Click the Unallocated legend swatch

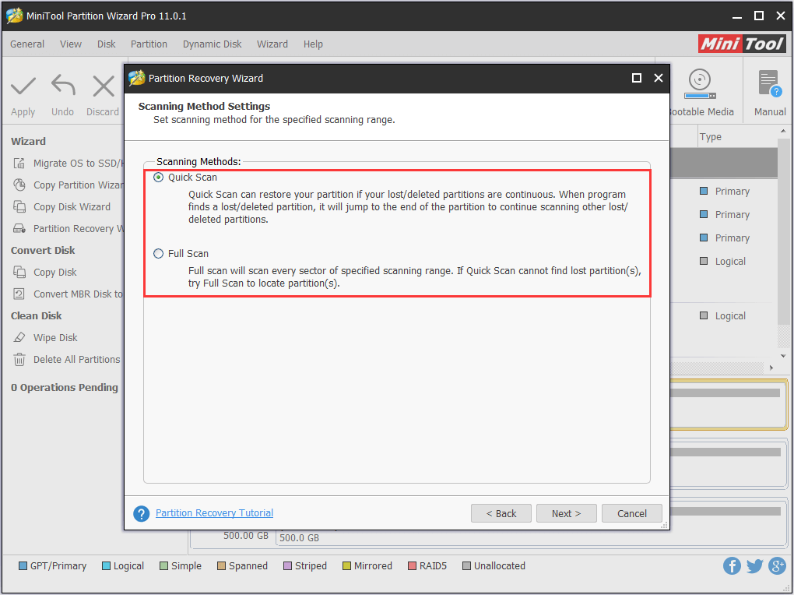click(467, 565)
